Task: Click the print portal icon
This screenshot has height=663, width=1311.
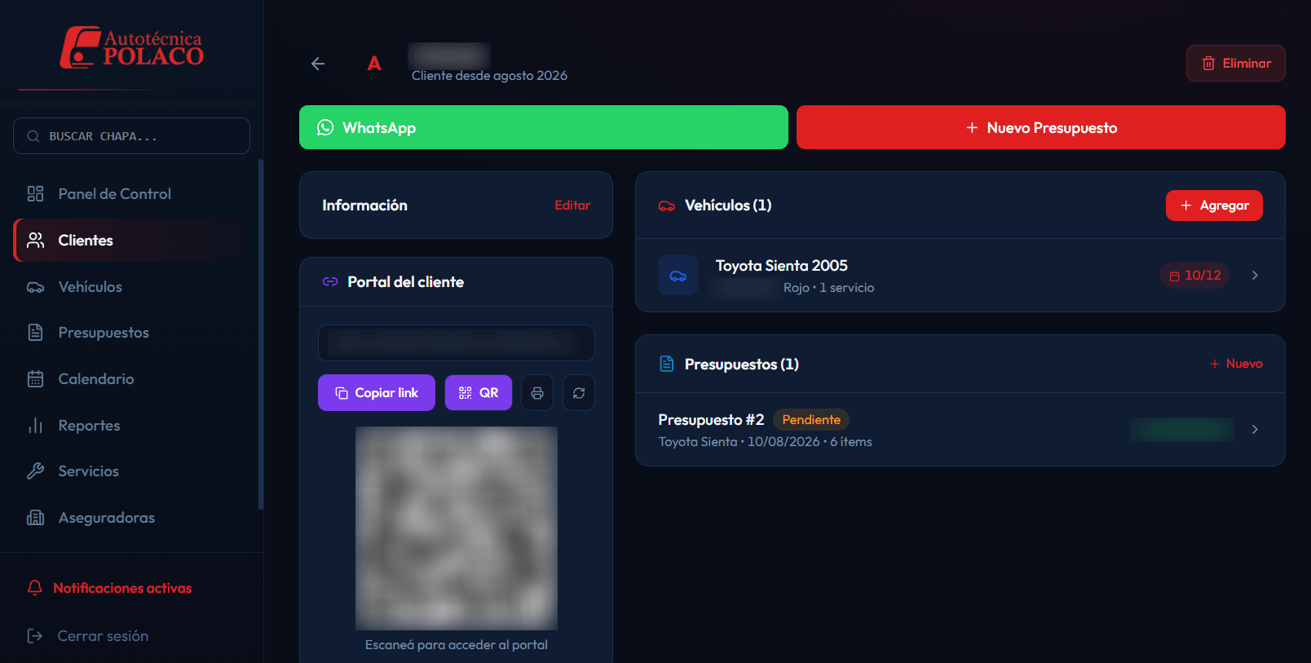Action: (x=537, y=393)
